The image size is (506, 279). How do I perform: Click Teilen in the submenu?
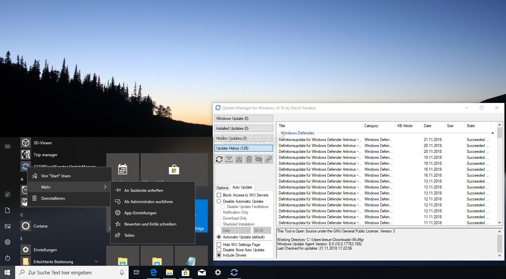pos(152,235)
